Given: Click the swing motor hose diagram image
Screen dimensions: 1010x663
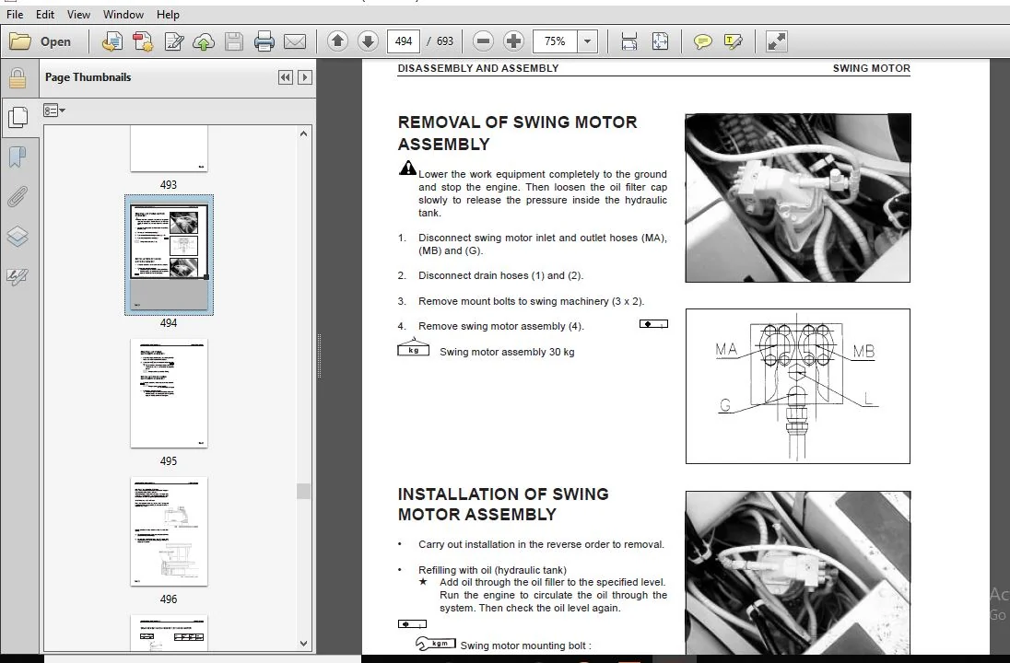Looking at the screenshot, I should point(797,386).
